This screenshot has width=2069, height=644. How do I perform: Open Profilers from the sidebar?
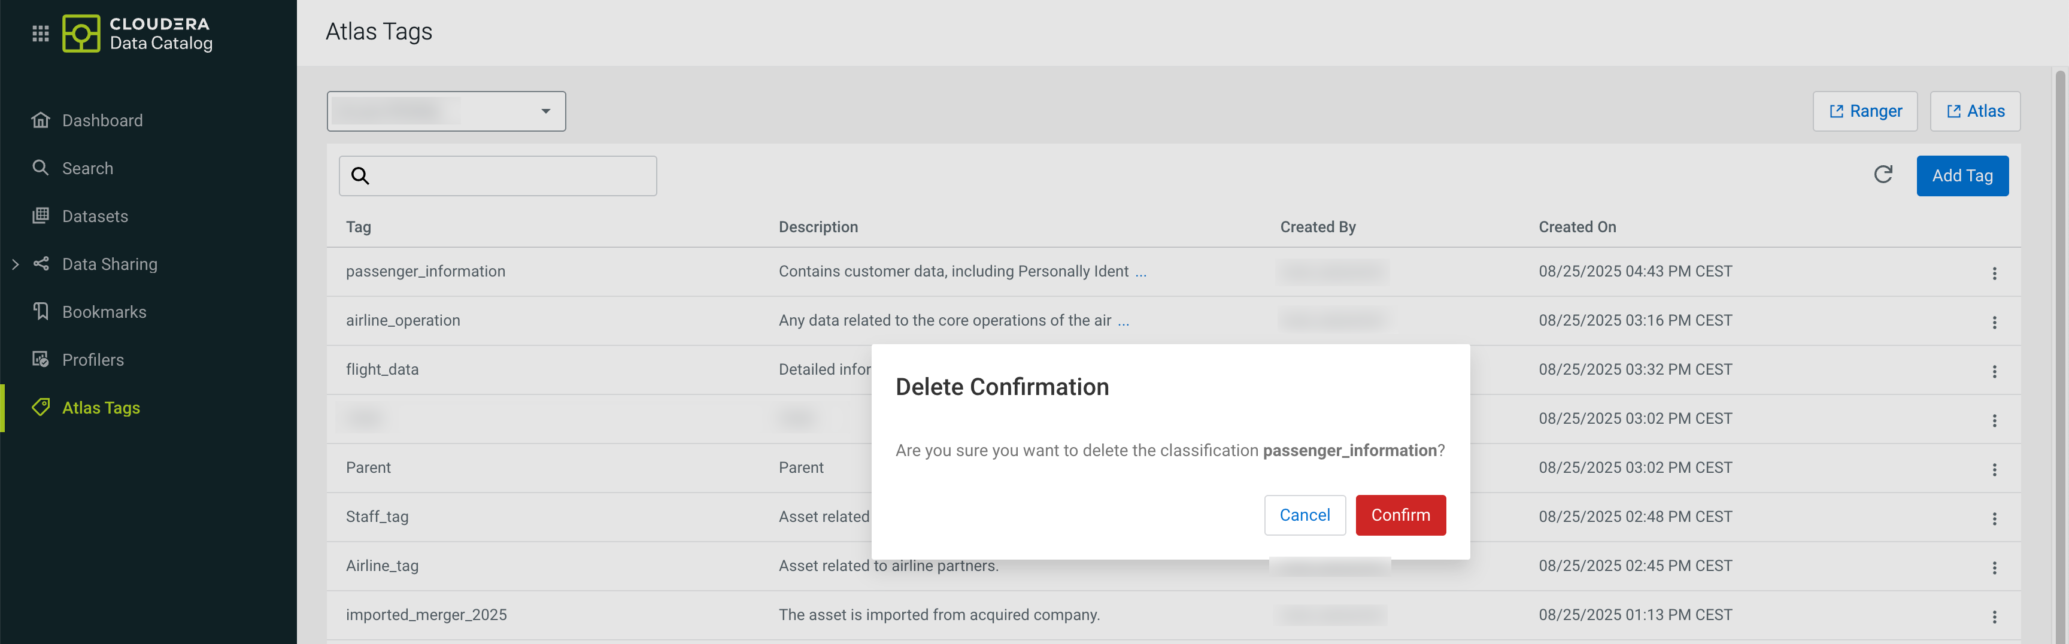point(93,360)
